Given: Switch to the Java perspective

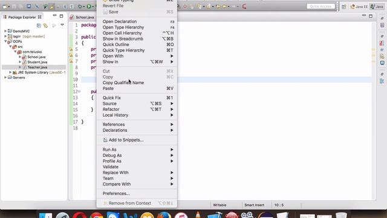Looking at the screenshot, I should [x=377, y=7].
